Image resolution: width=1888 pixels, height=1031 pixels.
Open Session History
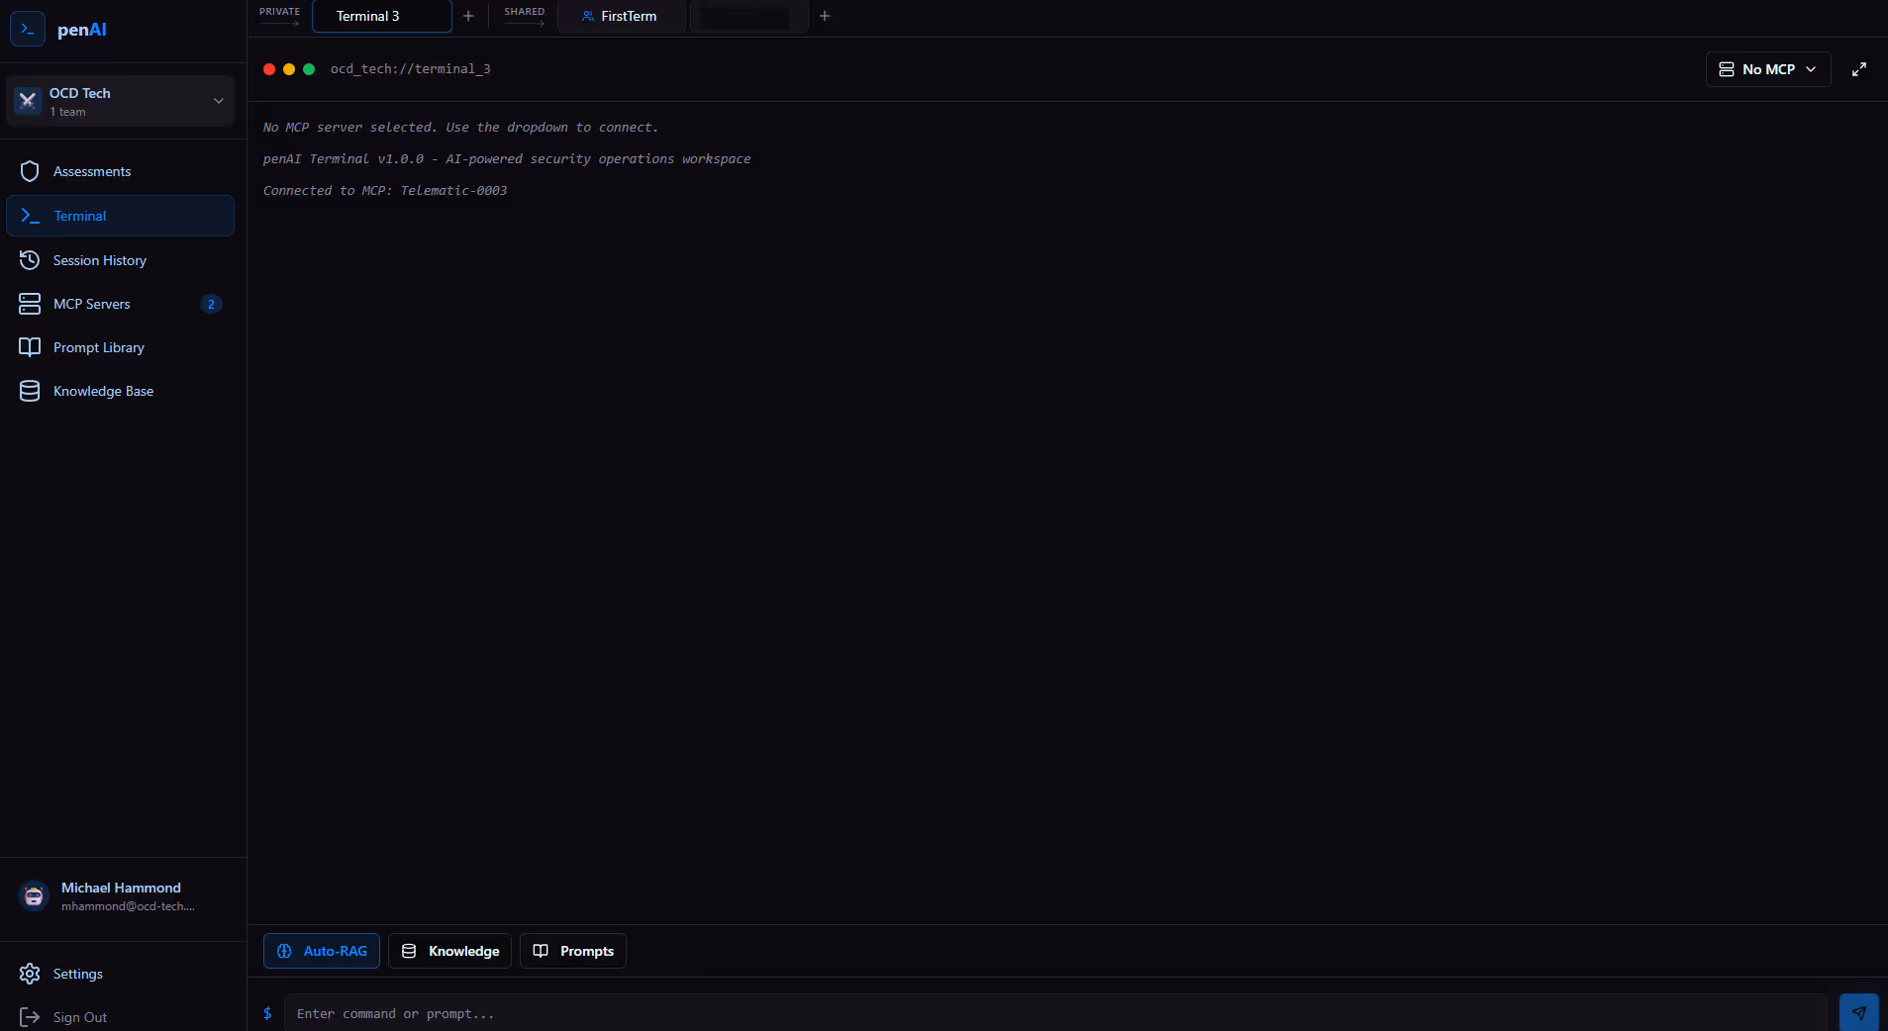point(120,260)
